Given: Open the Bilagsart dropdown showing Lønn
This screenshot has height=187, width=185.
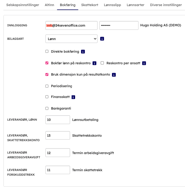Looking at the screenshot, I should click(71, 39).
